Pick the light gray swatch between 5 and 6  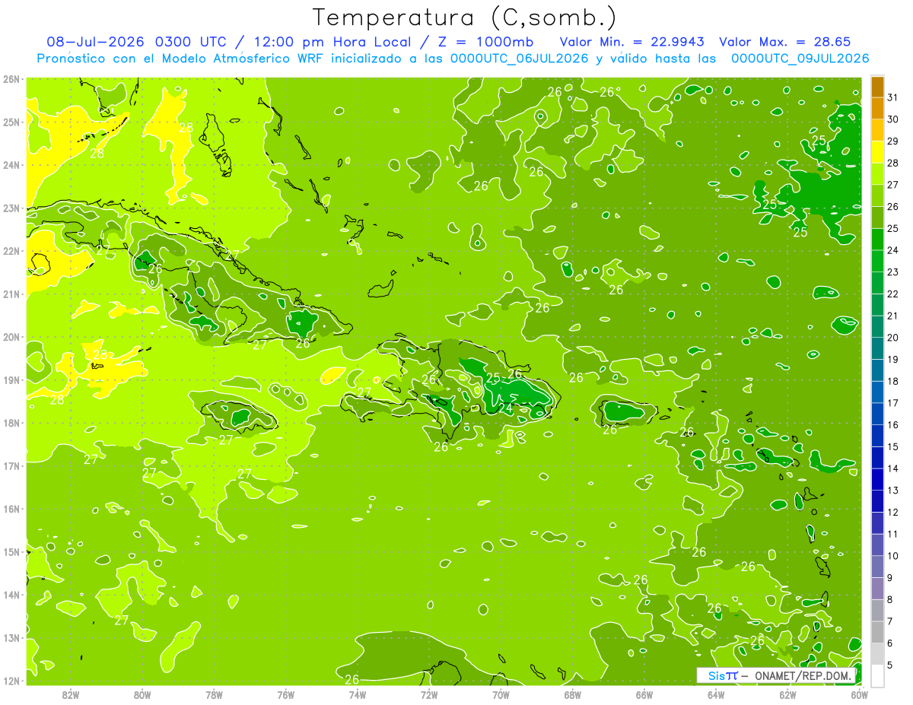click(877, 653)
